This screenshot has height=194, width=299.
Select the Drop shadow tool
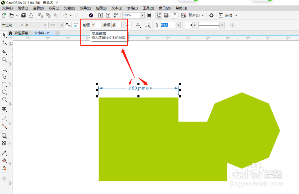click(4, 136)
